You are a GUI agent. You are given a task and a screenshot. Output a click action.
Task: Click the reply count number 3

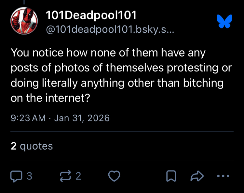[29, 176]
